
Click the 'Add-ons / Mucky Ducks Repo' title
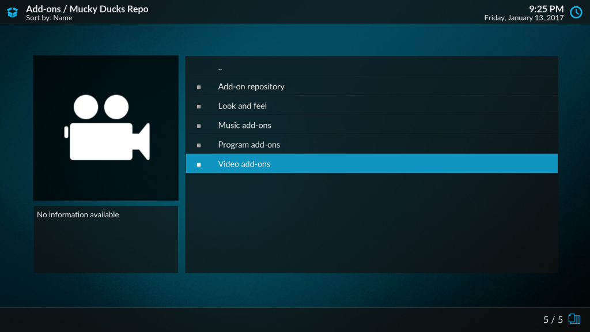click(87, 9)
